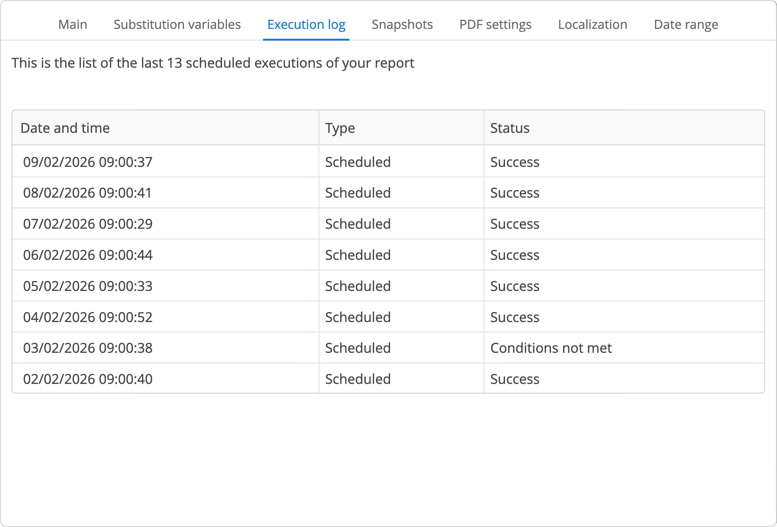The width and height of the screenshot is (777, 527).
Task: Click the Status column header
Action: coord(624,128)
